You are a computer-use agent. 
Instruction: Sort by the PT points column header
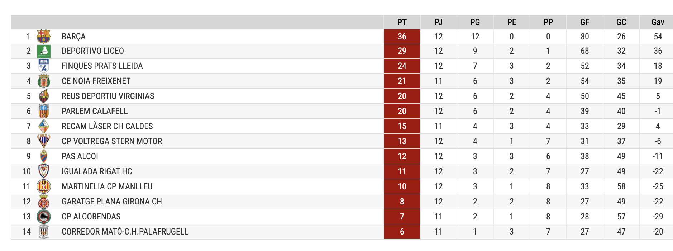[x=402, y=22]
